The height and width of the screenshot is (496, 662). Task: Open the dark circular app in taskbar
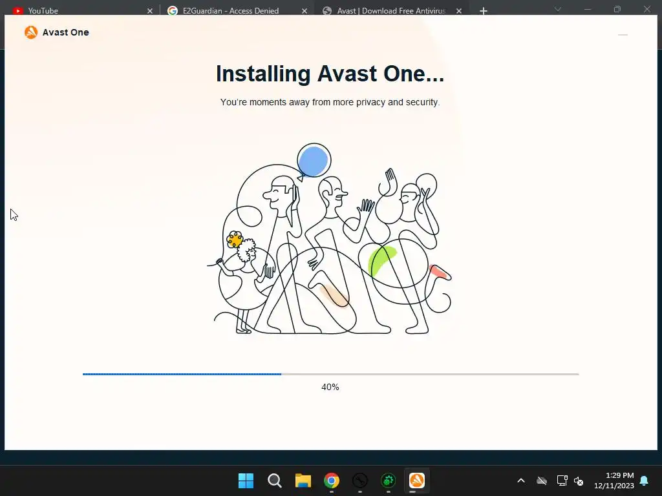(x=359, y=480)
